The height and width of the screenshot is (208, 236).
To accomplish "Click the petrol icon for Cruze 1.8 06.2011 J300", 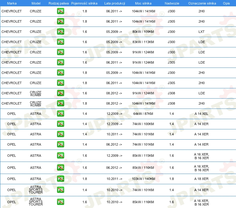I will 60,11.
